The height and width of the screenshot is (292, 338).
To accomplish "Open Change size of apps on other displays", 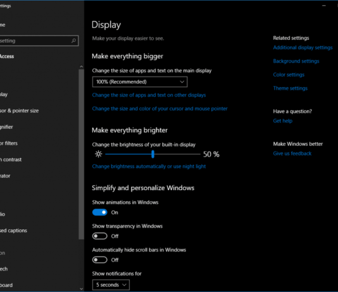I will (149, 95).
